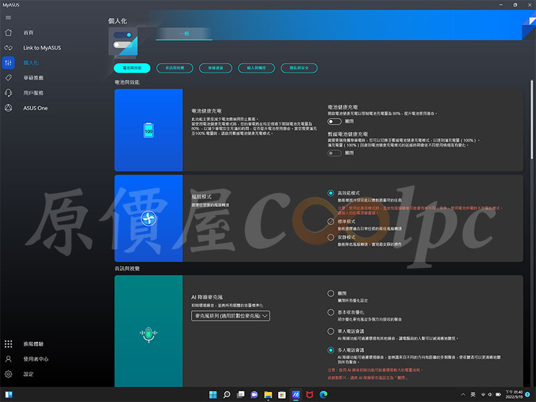Screen dimensions: 536x402
Task: Select the 多人電話會議 microphone option
Action: point(330,350)
